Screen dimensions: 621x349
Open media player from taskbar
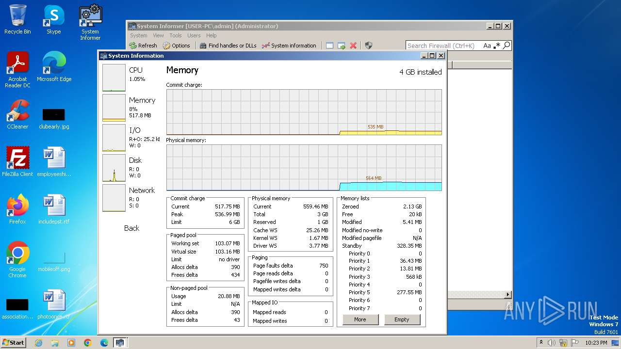[71, 343]
